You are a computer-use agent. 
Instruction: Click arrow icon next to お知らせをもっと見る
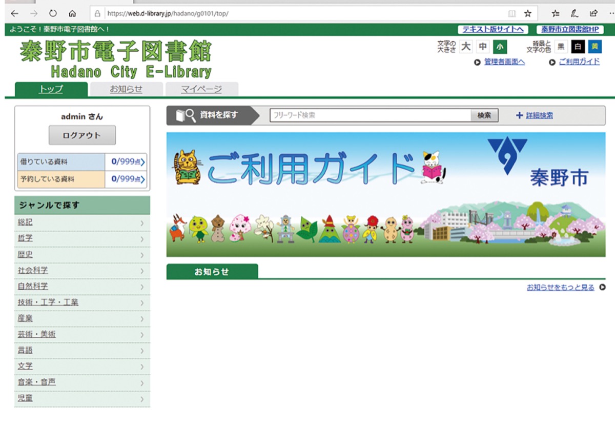[602, 288]
